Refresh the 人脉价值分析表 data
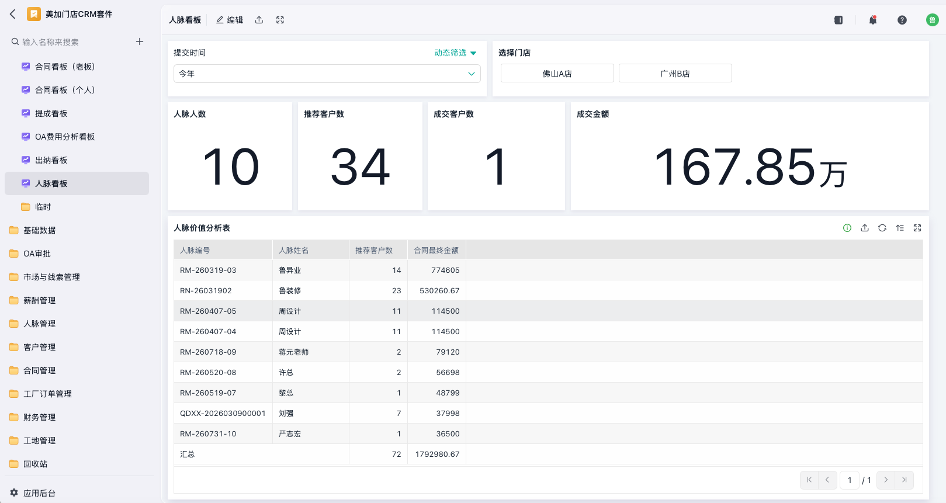946x503 pixels. point(882,228)
